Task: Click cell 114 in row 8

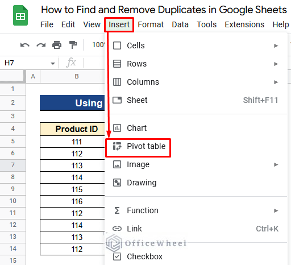Action: pyautogui.click(x=72, y=177)
